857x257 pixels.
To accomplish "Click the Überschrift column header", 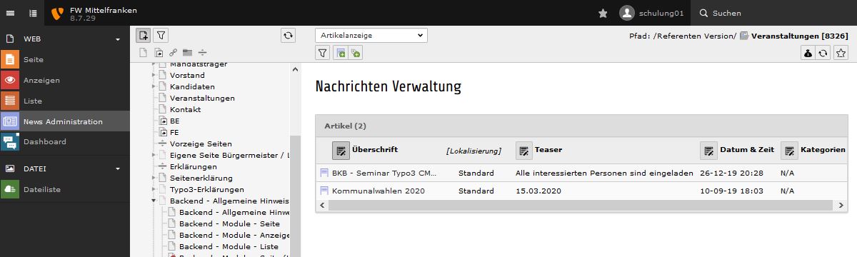I will tap(375, 150).
